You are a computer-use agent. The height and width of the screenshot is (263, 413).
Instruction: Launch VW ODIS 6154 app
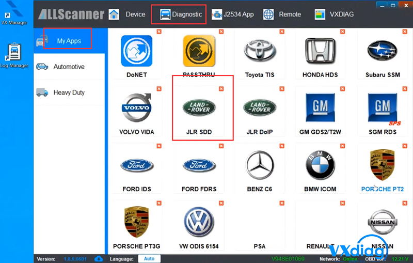199,222
